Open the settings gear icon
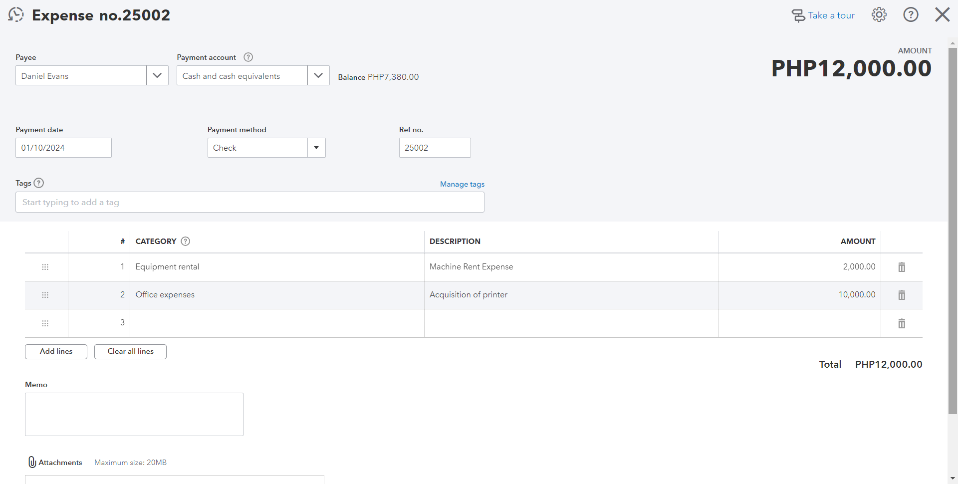This screenshot has width=958, height=484. pyautogui.click(x=879, y=15)
